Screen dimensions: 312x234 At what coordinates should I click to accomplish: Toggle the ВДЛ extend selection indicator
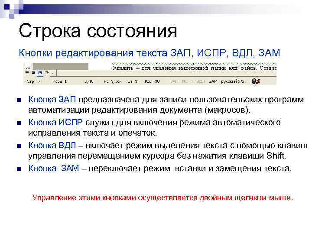(201, 81)
